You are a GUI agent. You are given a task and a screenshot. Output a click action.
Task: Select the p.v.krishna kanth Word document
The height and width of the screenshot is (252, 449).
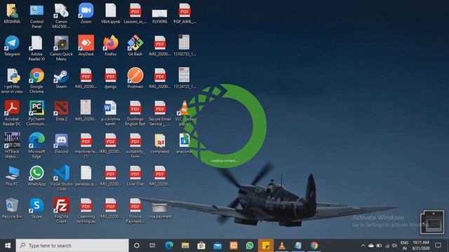111,113
